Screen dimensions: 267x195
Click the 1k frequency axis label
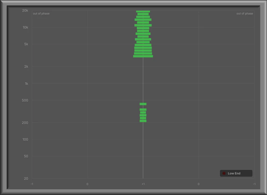click(x=26, y=84)
